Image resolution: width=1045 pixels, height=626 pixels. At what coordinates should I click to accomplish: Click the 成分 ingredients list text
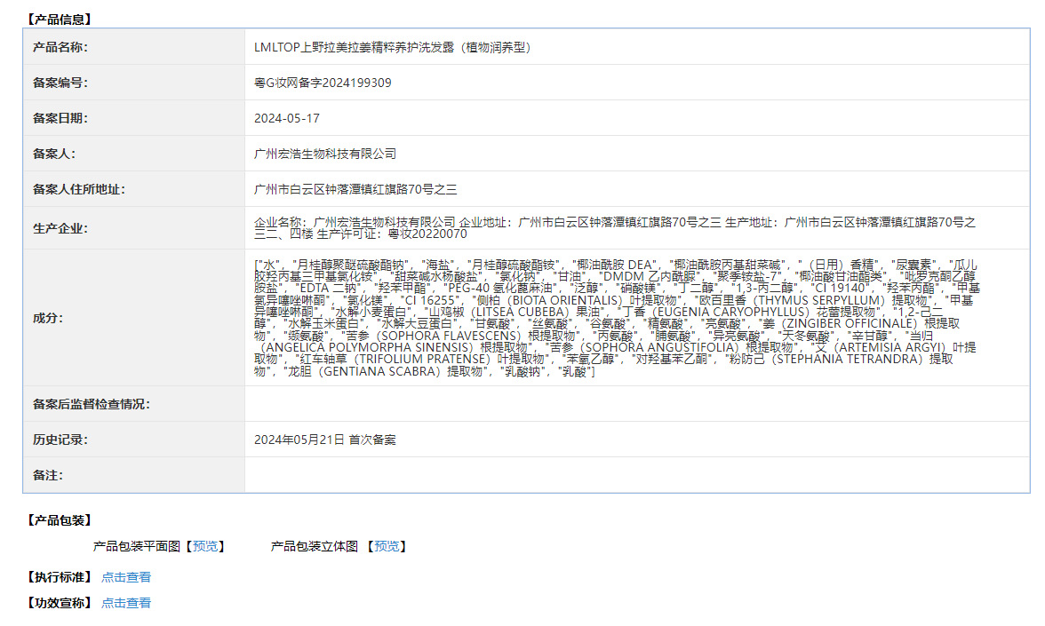617,318
